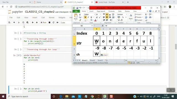Click the Wrap Text icon in Excel
This screenshot has width=177, height=99.
click(x=113, y=15)
